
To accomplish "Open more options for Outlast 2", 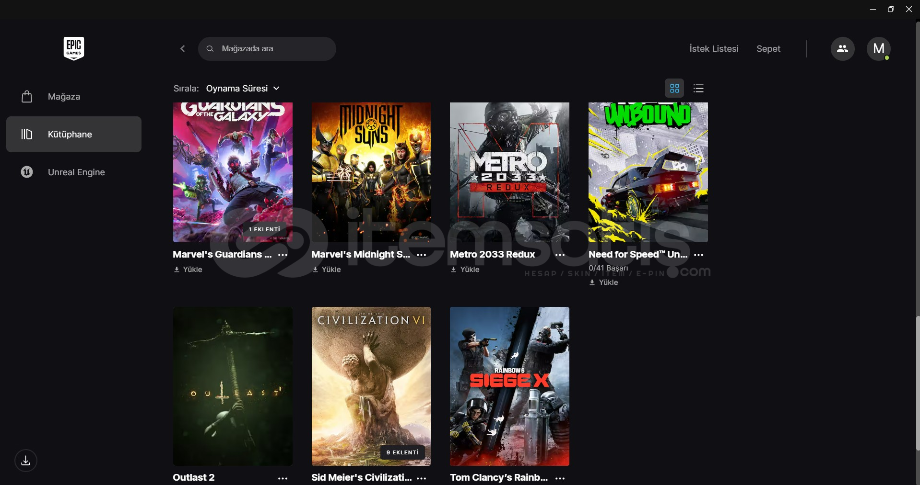I will coord(283,478).
